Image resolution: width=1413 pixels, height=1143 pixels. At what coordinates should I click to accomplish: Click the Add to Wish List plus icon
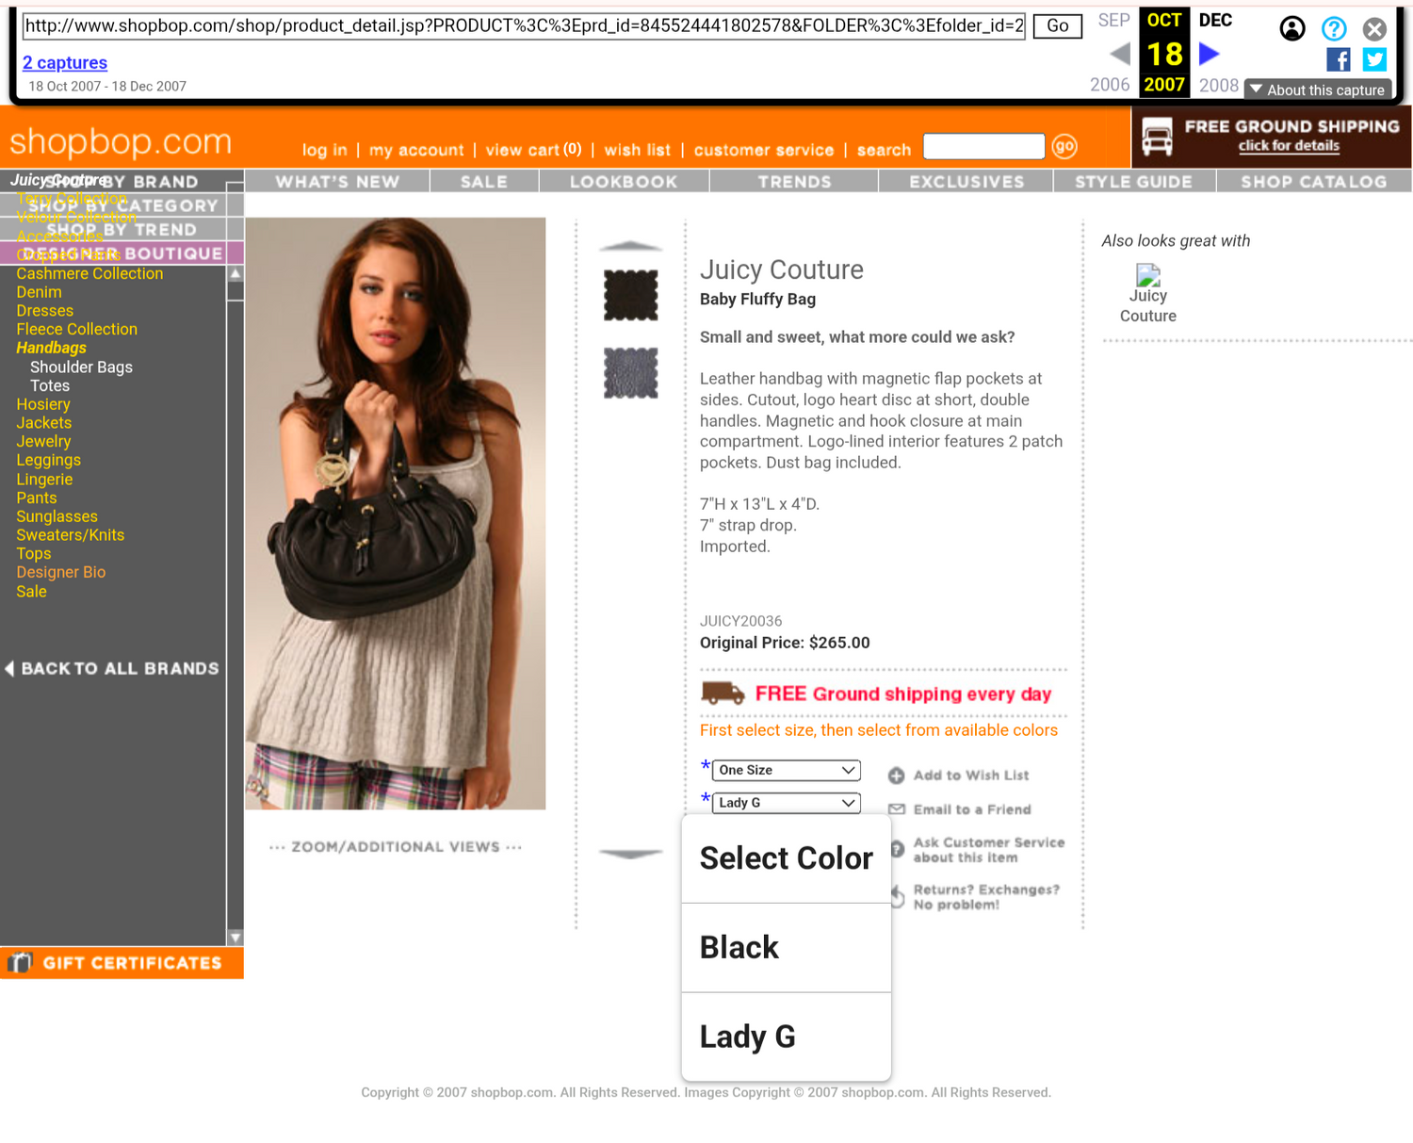coord(896,776)
